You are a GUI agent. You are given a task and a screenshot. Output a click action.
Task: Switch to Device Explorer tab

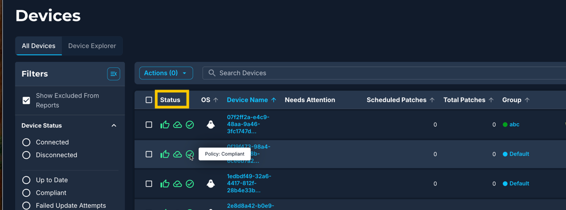[92, 46]
